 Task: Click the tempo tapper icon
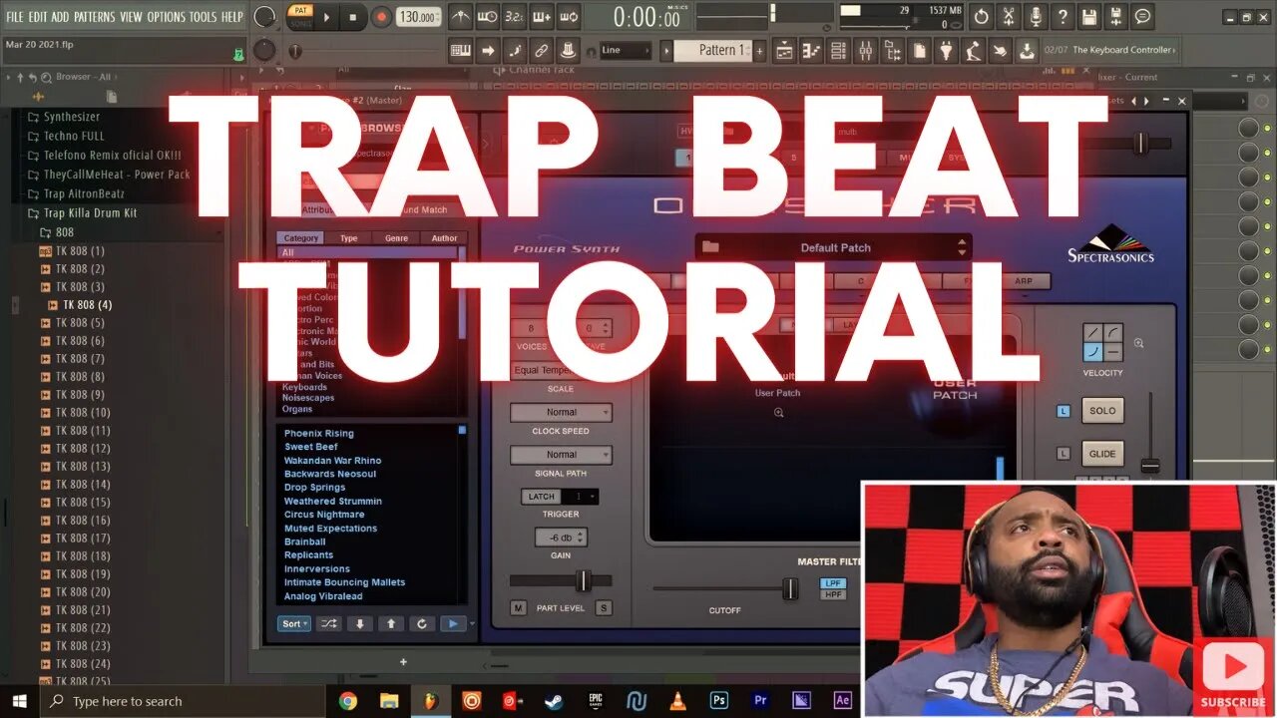(973, 50)
